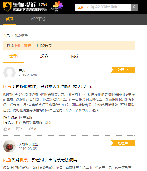Image resolution: width=147 pixels, height=171 pixels.
Task: Click the date 2019-08-05
Action: [x=28, y=149]
